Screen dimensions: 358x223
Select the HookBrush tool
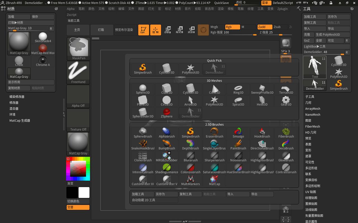click(x=262, y=133)
